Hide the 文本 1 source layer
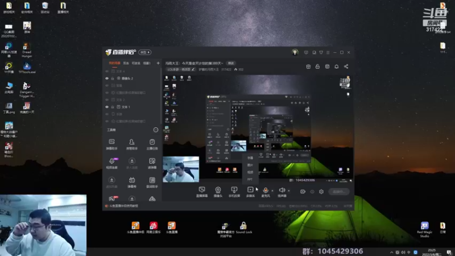This screenshot has height=256, width=455. click(x=107, y=107)
